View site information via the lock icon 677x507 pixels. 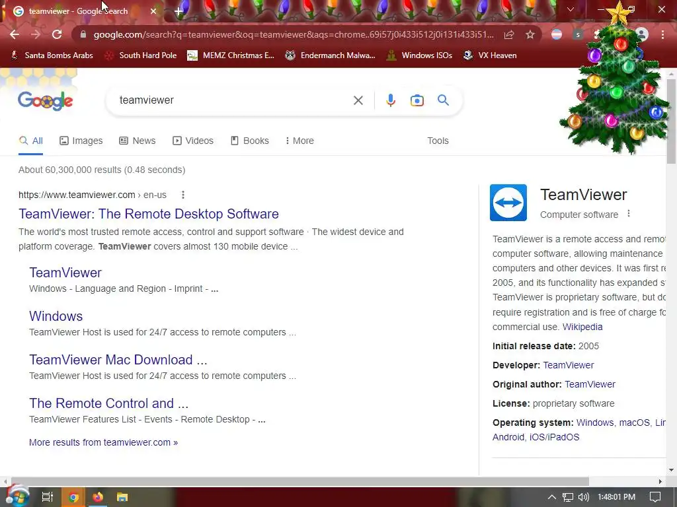click(x=83, y=34)
